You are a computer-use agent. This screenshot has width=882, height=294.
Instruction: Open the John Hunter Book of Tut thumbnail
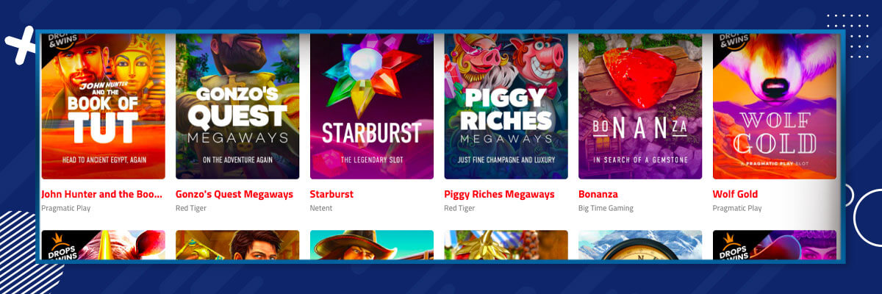(x=103, y=106)
